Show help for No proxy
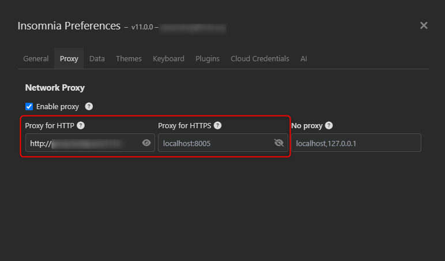The width and height of the screenshot is (445, 261). click(x=329, y=125)
